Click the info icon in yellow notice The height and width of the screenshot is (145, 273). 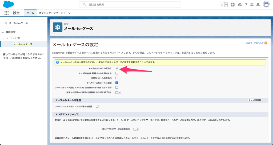point(58,62)
